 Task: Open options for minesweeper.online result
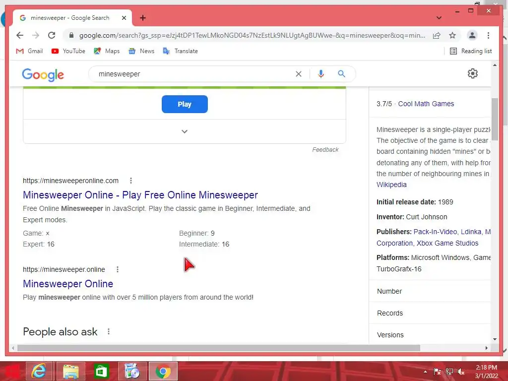click(117, 269)
